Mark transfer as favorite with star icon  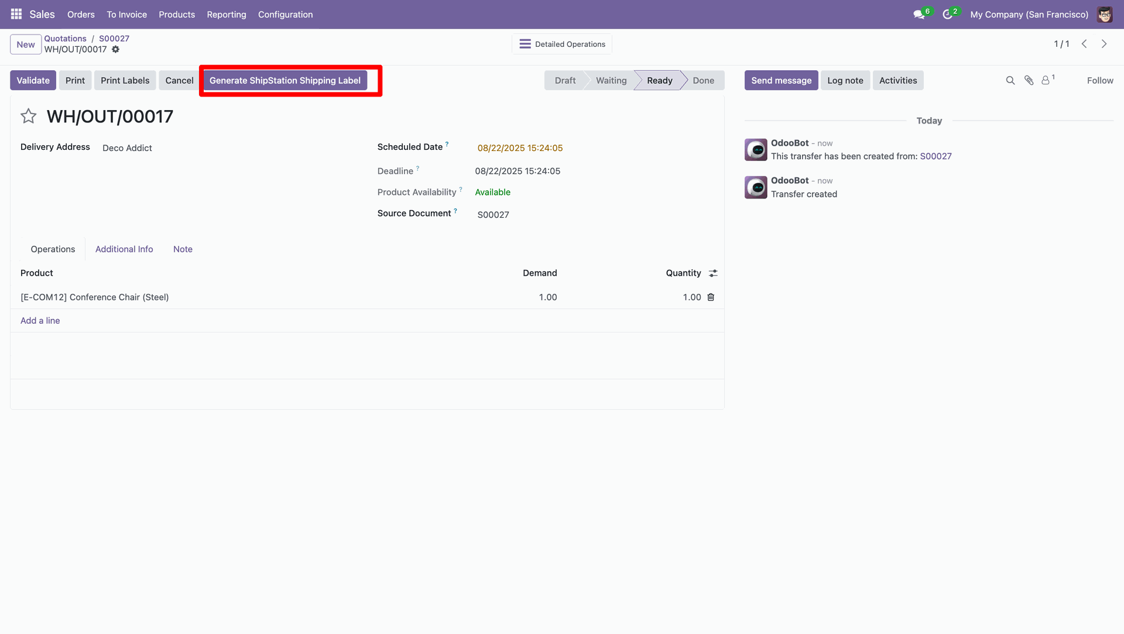click(x=28, y=116)
